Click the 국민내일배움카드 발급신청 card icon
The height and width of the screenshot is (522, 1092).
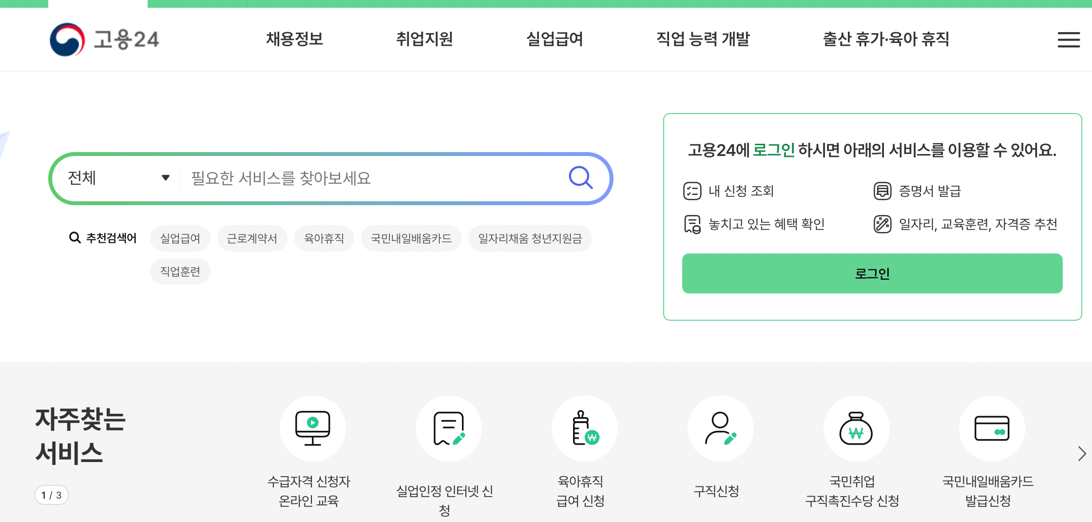[992, 428]
